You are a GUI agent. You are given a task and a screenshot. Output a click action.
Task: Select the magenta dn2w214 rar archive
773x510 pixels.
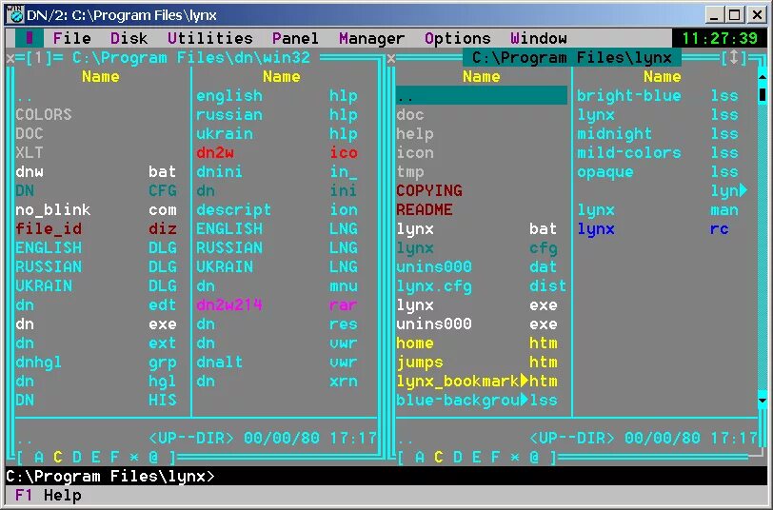coord(277,305)
